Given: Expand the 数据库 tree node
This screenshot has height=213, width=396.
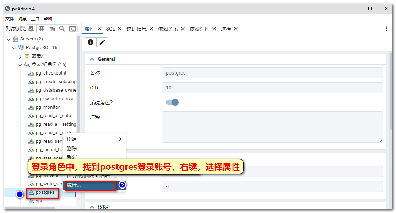Looking at the screenshot, I should (x=20, y=56).
